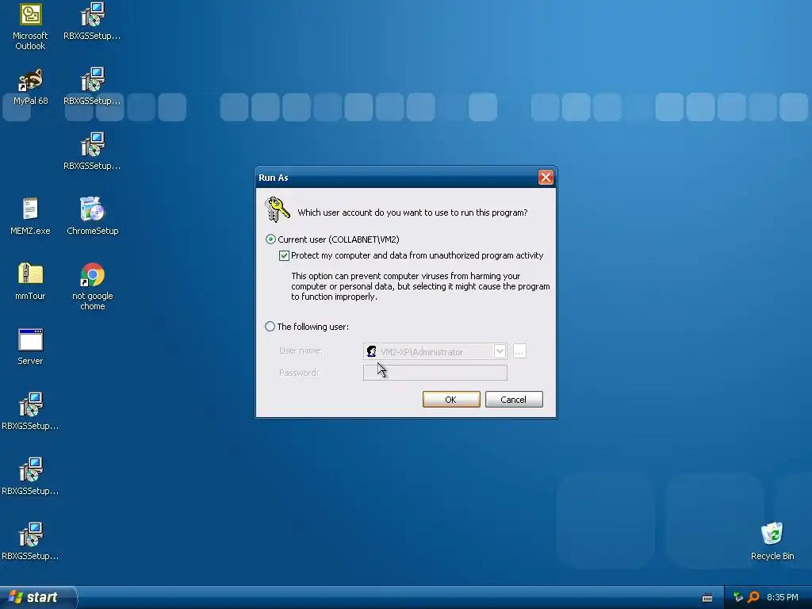
Task: Click the 8:35 PM system clock
Action: tap(782, 597)
